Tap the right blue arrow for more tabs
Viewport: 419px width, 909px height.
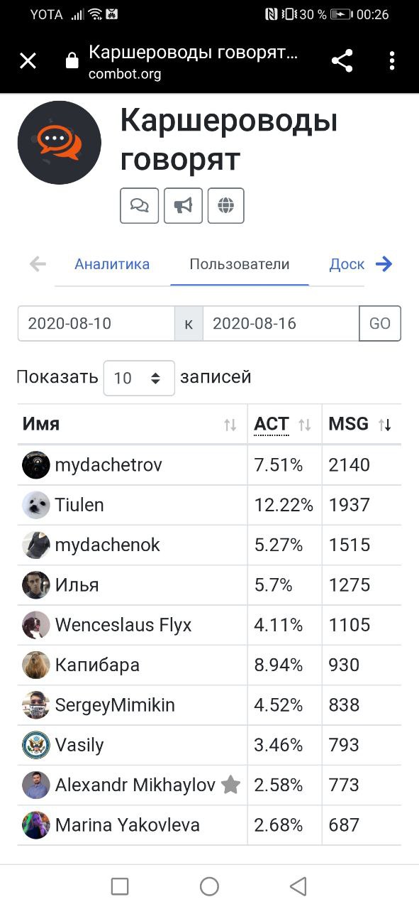tap(384, 264)
